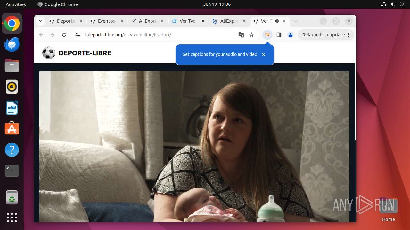Open the clock and calendar panel

tap(217, 4)
